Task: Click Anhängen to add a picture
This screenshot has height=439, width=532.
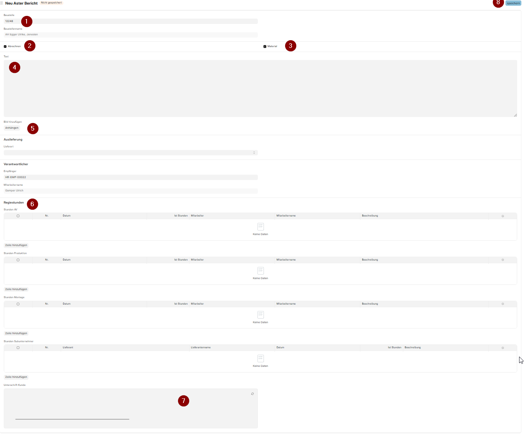Action: pos(12,128)
